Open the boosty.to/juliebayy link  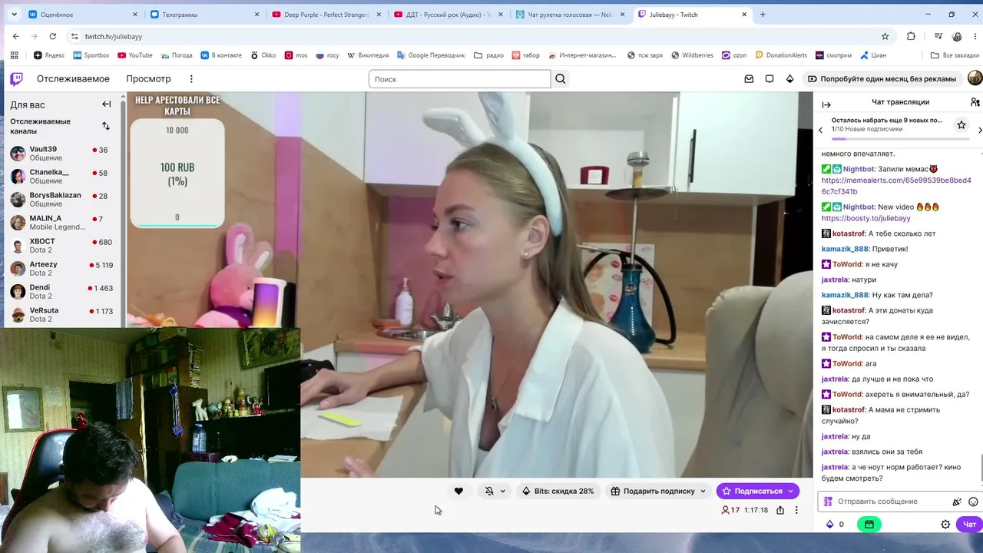pyautogui.click(x=866, y=218)
